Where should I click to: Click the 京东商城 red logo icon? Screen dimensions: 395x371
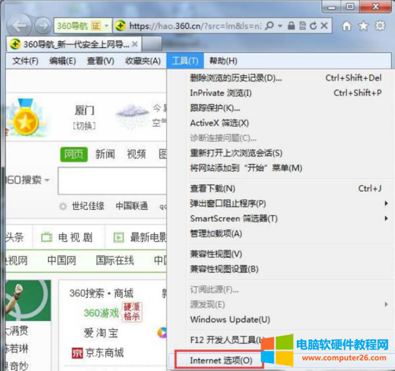pyautogui.click(x=77, y=353)
